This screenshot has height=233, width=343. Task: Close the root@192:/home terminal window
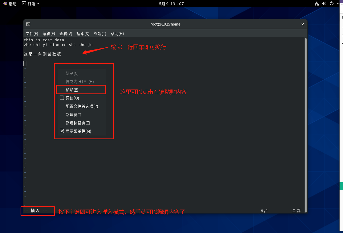tap(303, 24)
